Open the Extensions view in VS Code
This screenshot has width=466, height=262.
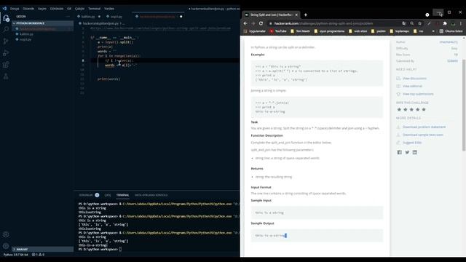[6, 65]
